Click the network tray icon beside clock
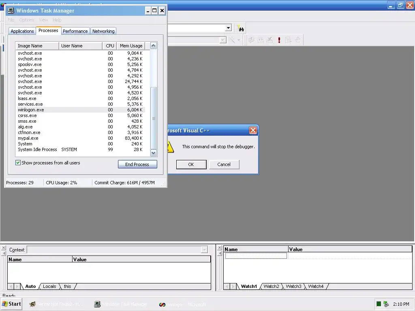415x311 pixels. [x=386, y=304]
